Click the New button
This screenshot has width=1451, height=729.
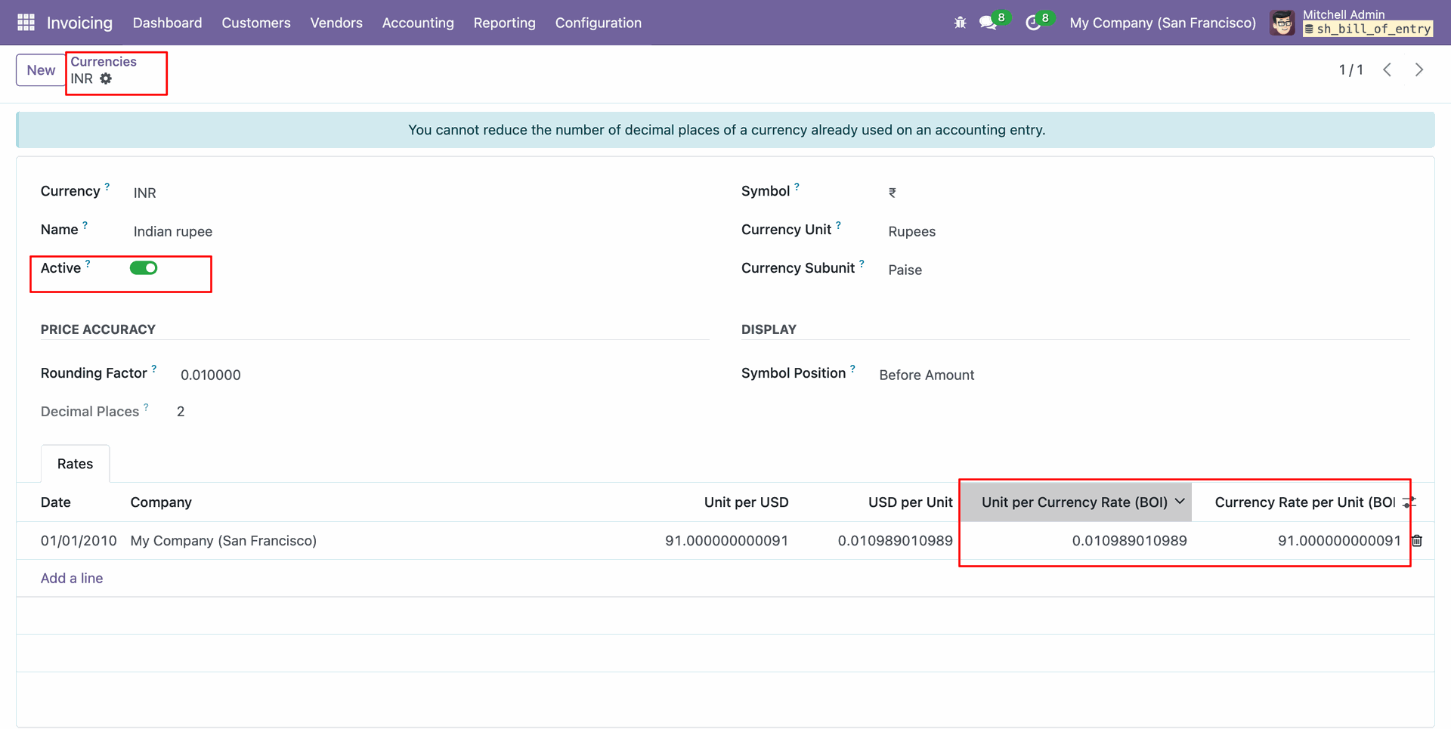click(x=41, y=70)
